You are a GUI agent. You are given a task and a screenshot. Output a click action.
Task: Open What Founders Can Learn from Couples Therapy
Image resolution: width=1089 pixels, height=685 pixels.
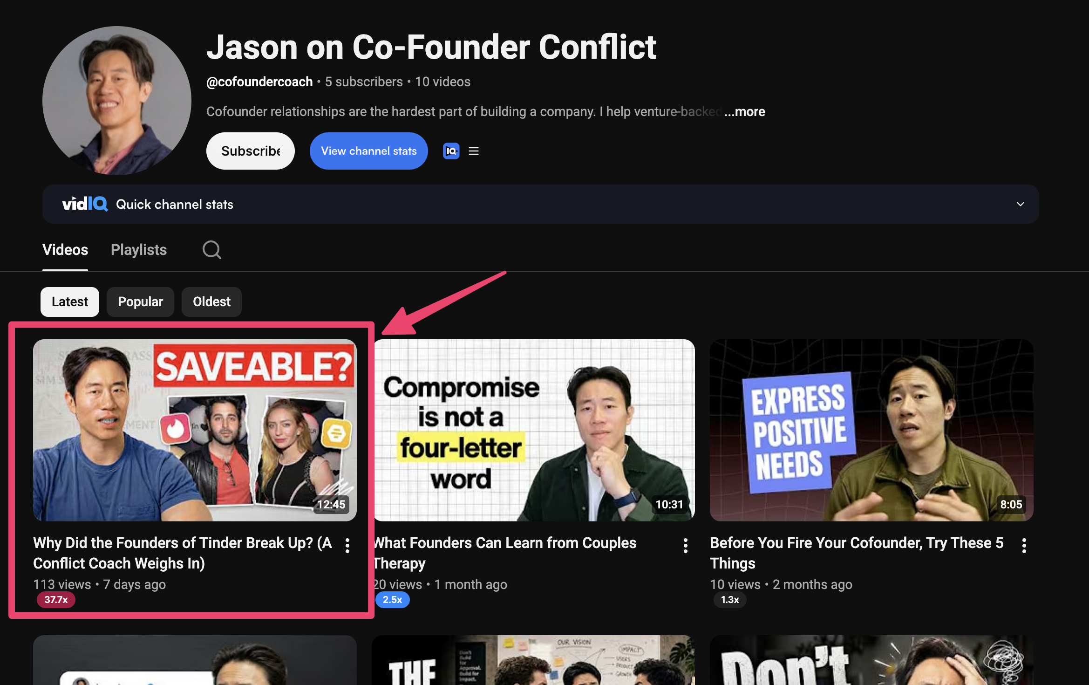[504, 553]
